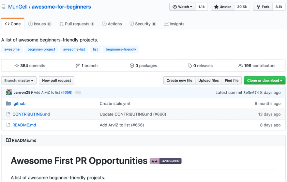
Task: Click the awesome sunglasses badge
Action: tap(165, 161)
